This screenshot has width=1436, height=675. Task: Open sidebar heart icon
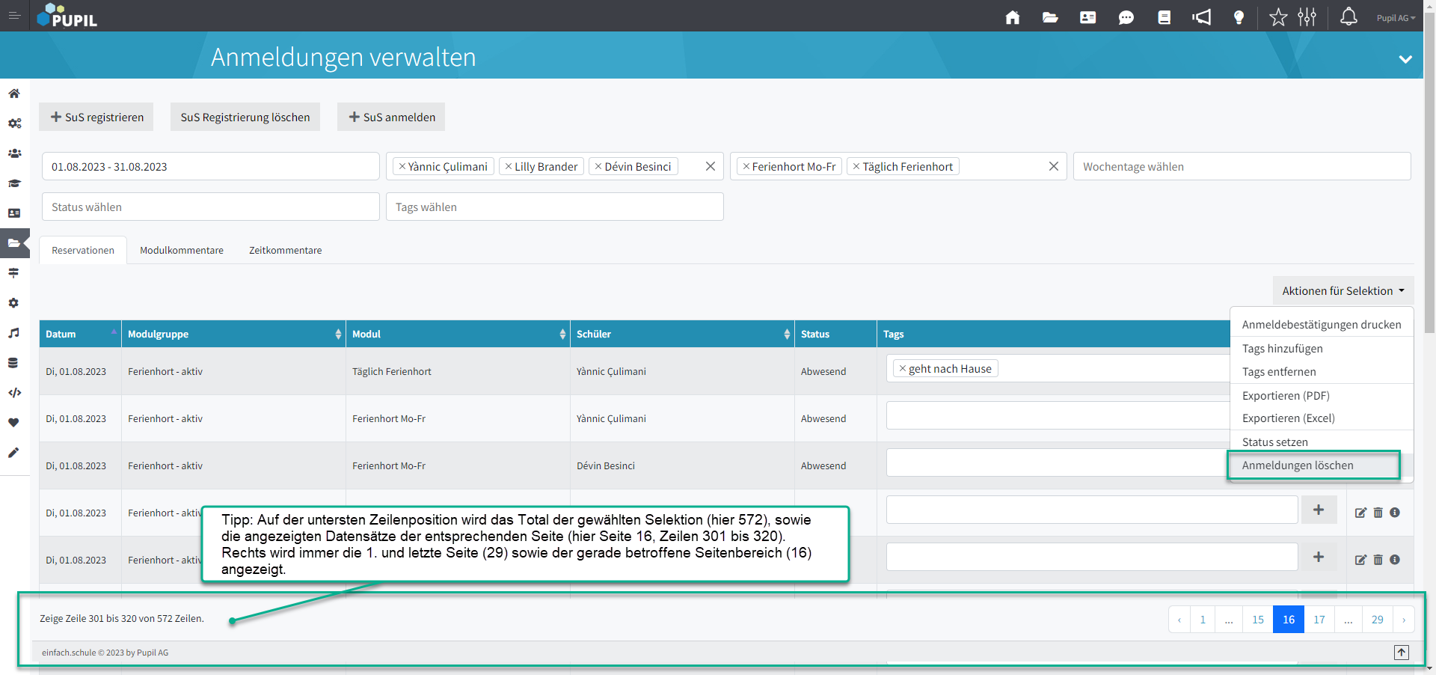pos(13,423)
